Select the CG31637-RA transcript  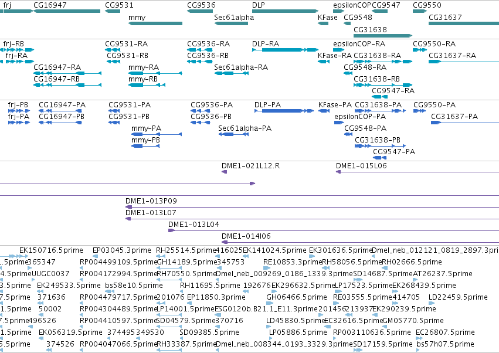tap(464, 62)
